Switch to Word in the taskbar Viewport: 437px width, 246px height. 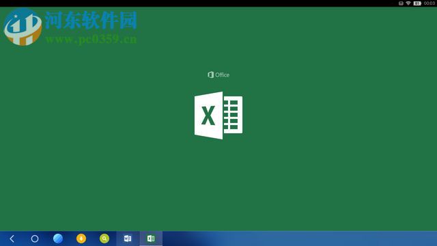(x=128, y=238)
